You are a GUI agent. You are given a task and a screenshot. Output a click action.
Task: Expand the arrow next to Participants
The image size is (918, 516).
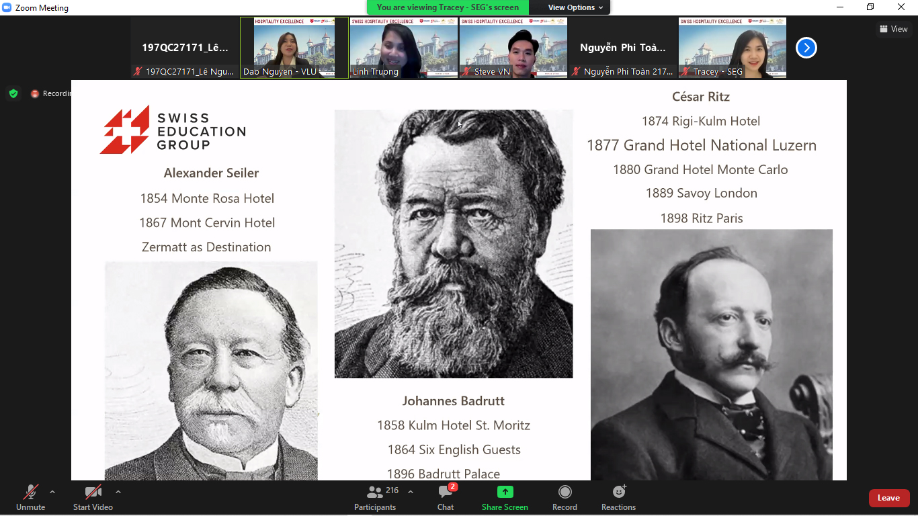point(411,492)
